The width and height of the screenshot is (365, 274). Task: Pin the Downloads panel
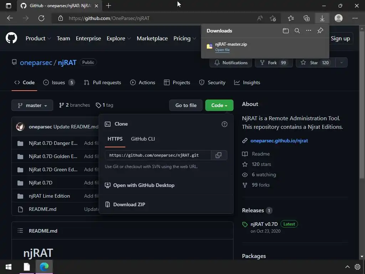pos(320,31)
